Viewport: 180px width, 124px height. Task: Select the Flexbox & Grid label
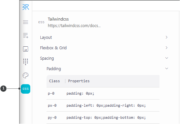point(53,48)
